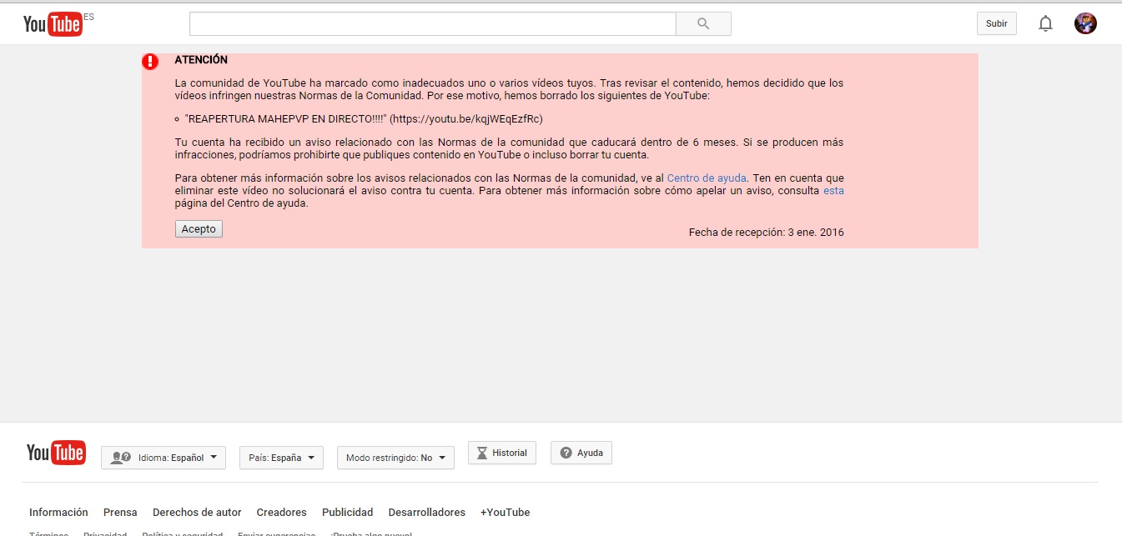Open the Derechos de autor link

[x=197, y=513]
